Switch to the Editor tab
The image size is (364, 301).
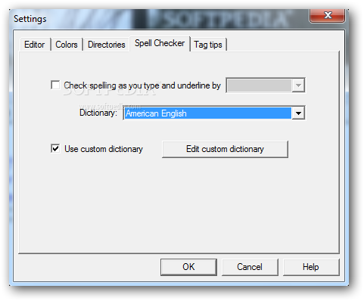tap(35, 45)
